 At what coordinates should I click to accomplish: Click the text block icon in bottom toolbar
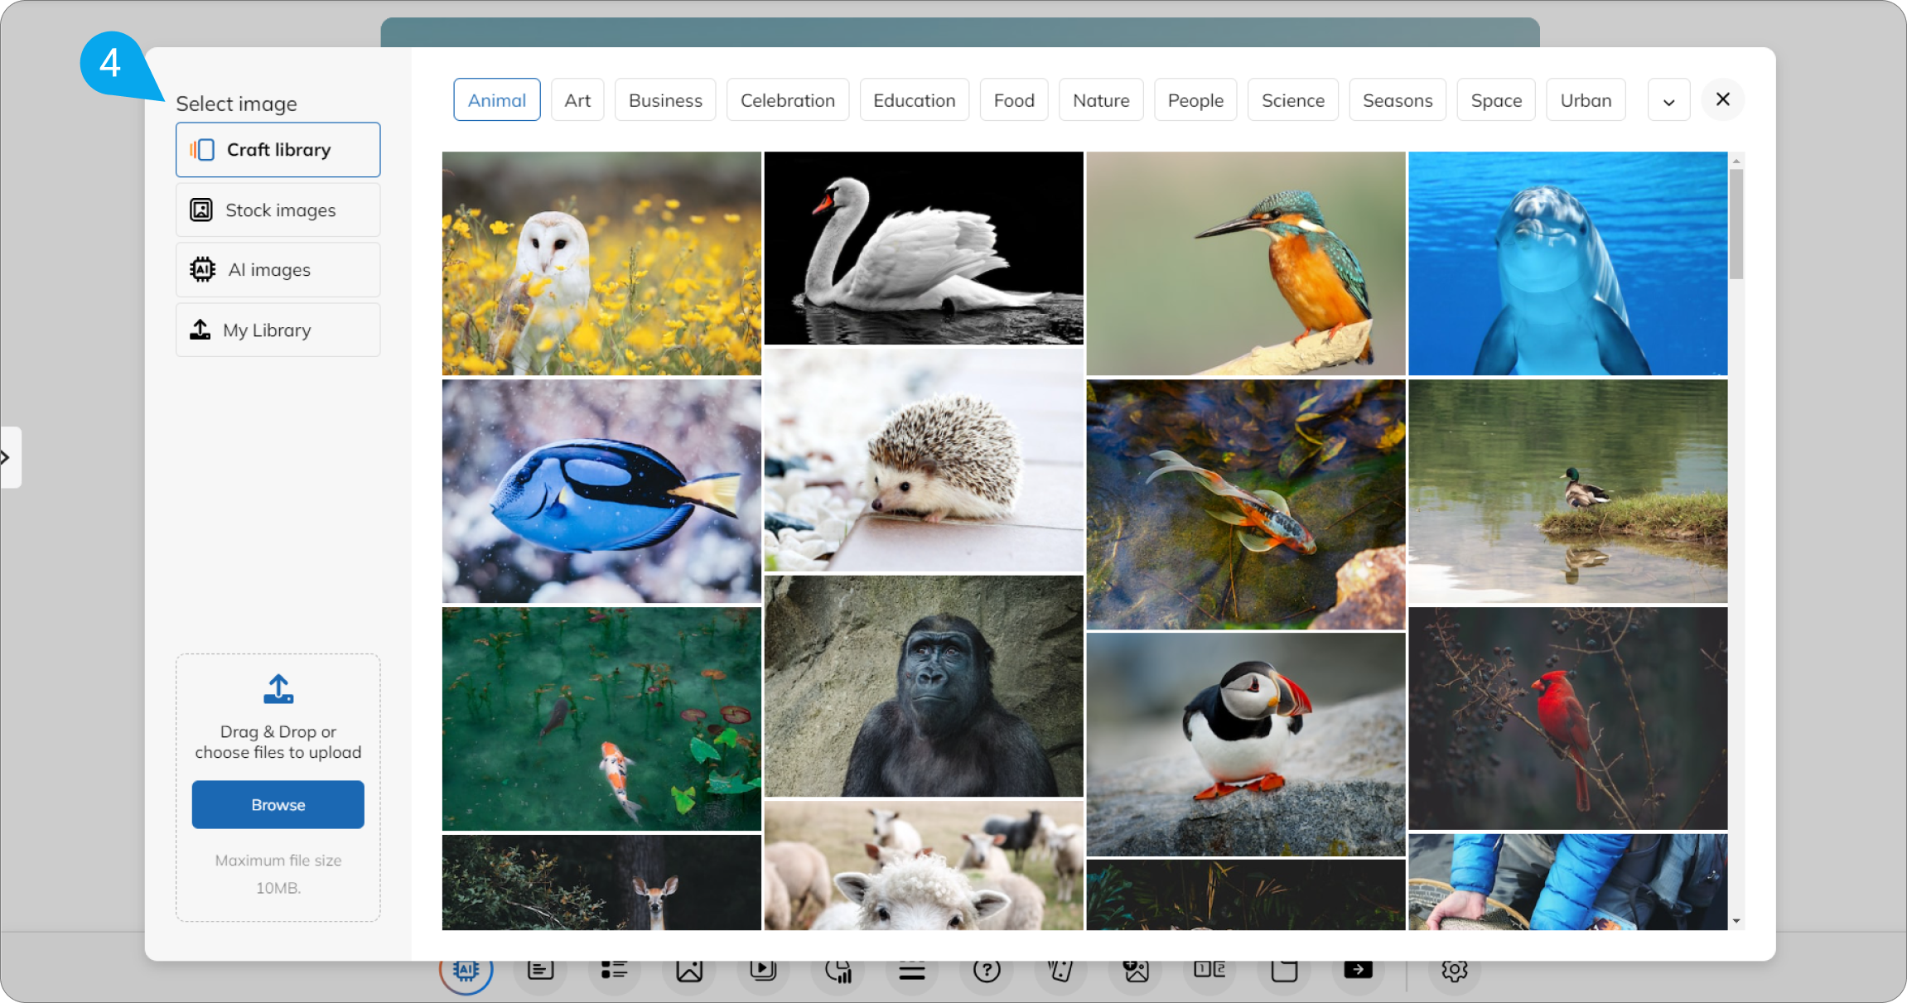tap(540, 969)
